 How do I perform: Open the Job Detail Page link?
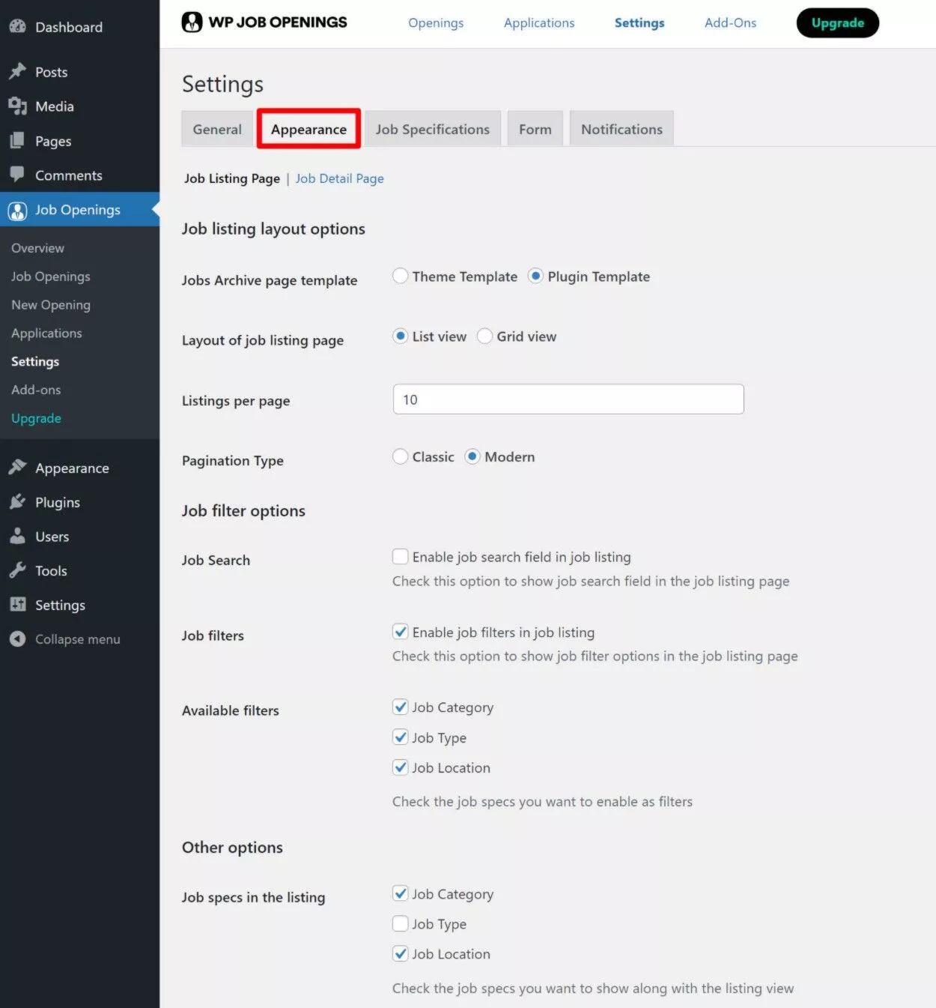[339, 178]
